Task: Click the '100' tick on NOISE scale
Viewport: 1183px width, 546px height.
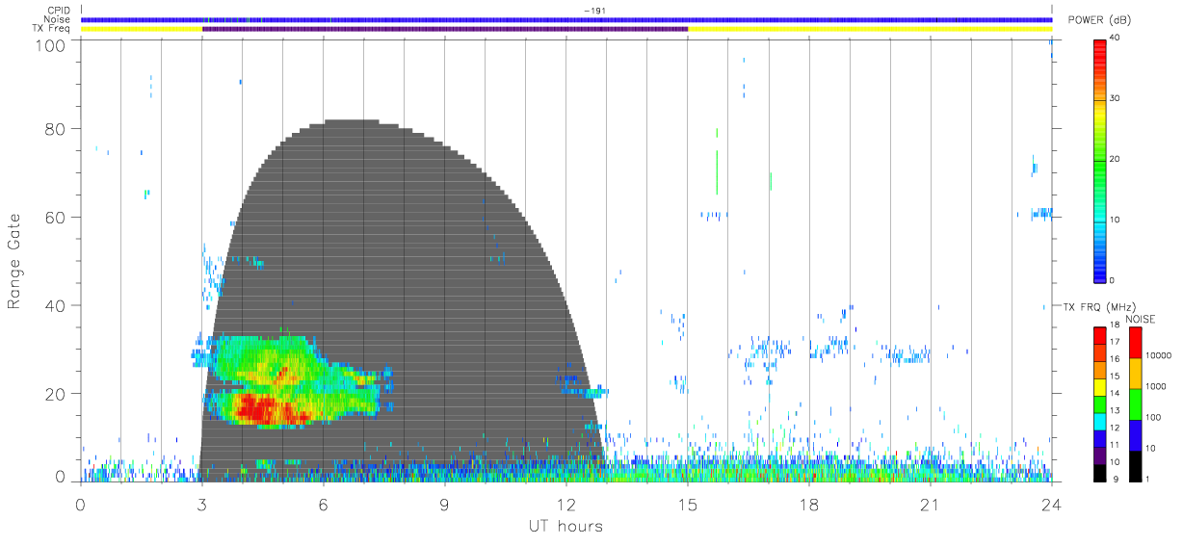Action: coord(1152,417)
